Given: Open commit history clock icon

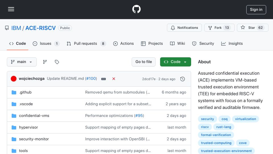Looking at the screenshot, I should [x=183, y=79].
